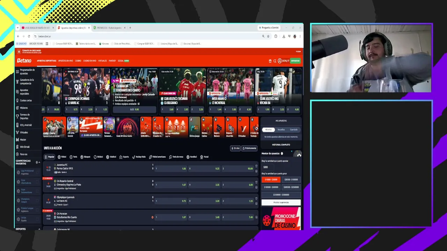The width and height of the screenshot is (447, 251).
Task: Open Casino en vivo section
Action: [90, 61]
